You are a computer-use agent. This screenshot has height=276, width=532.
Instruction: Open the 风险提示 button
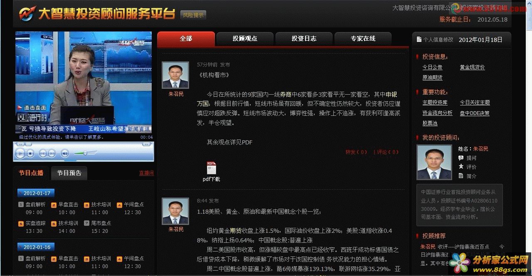click(193, 15)
